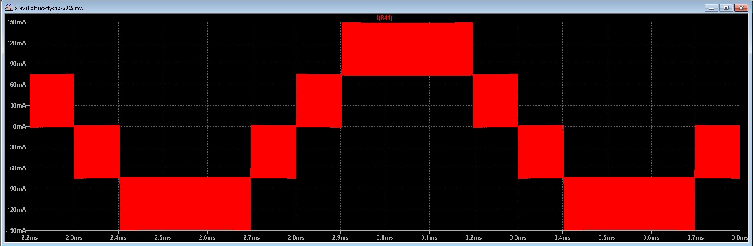This screenshot has height=246, width=753.
Task: Click the window title '5 level offset-flycap-2019.raw'
Action: coord(49,8)
